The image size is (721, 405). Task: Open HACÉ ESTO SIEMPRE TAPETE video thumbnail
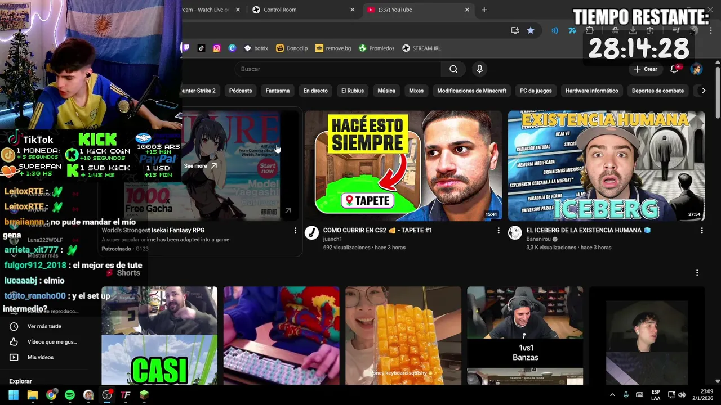pyautogui.click(x=403, y=165)
